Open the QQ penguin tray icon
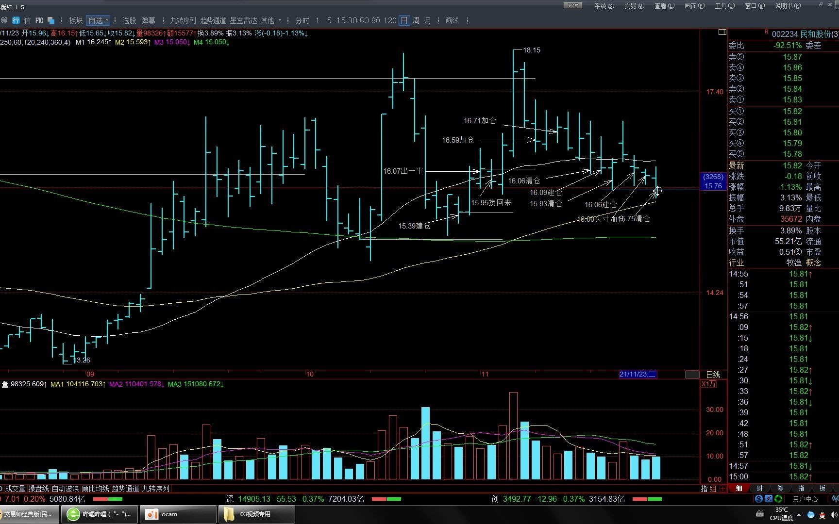This screenshot has width=839, height=524. pyautogui.click(x=822, y=514)
